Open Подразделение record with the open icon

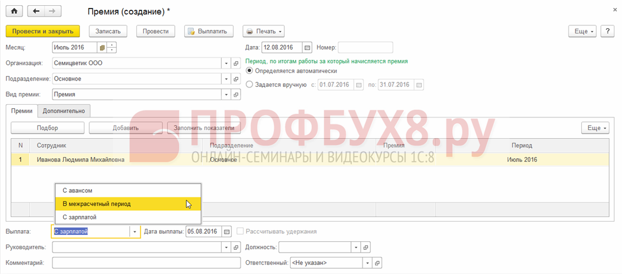point(236,79)
